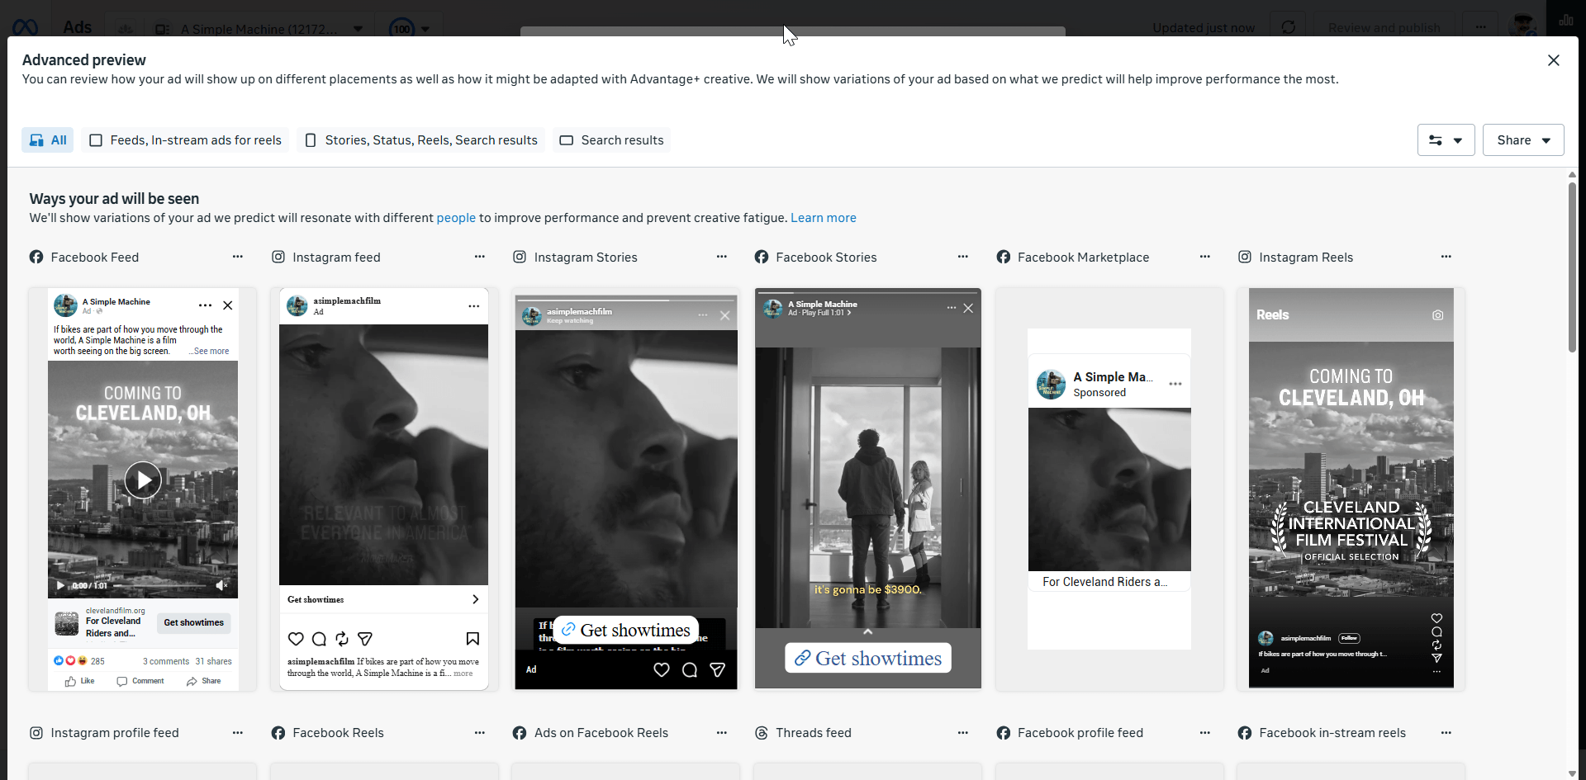
Task: Open Threads feed options menu
Action: click(963, 732)
